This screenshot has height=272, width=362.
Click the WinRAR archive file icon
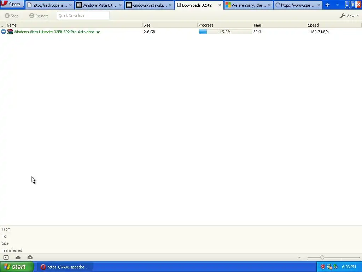tap(10, 32)
